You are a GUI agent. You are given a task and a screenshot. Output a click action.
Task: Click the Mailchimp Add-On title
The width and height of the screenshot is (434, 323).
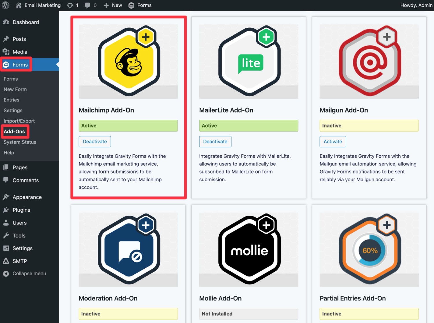pyautogui.click(x=106, y=110)
